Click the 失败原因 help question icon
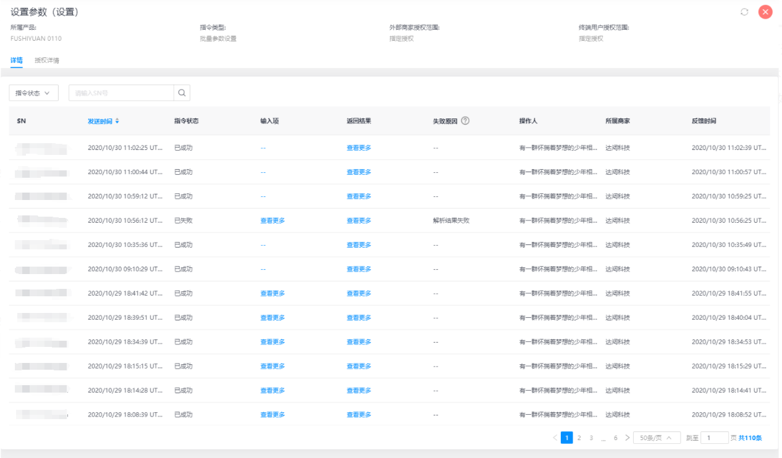This screenshot has width=782, height=458. 465,121
